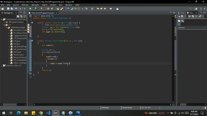Viewport: 207px width, 116px height.
Task: Close the Package Explorer view tab
Action: tap(16, 13)
